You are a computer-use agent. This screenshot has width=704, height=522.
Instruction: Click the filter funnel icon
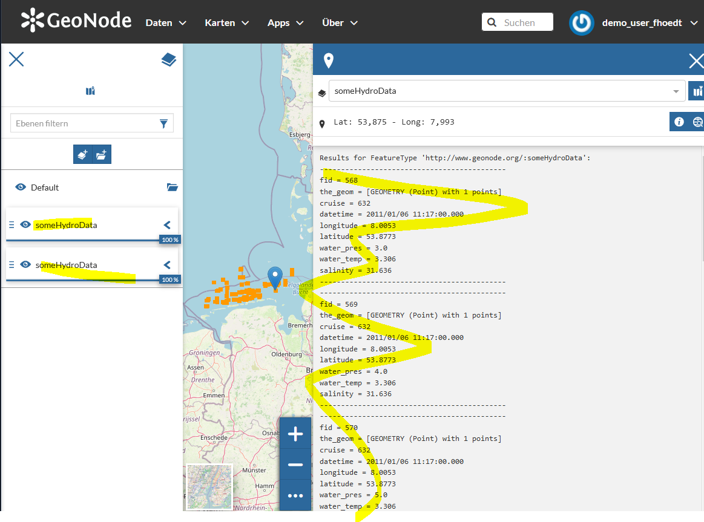[163, 123]
